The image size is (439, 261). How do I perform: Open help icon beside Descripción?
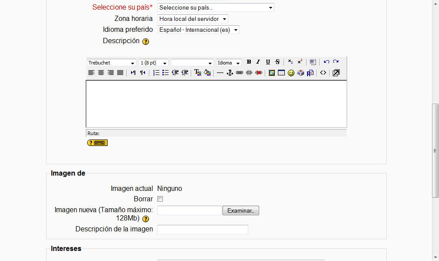point(145,42)
